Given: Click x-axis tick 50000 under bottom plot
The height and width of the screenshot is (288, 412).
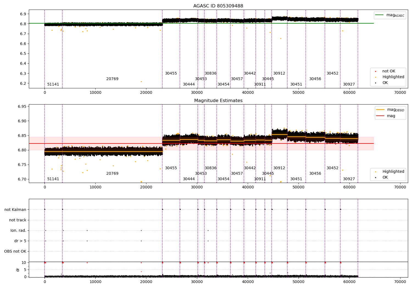Looking at the screenshot, I should (x=298, y=282).
